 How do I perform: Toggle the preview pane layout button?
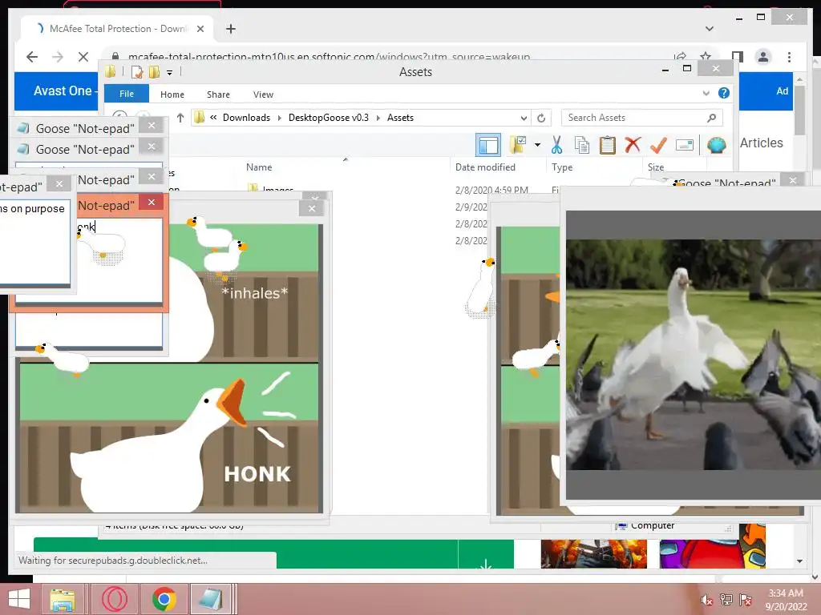coord(488,145)
